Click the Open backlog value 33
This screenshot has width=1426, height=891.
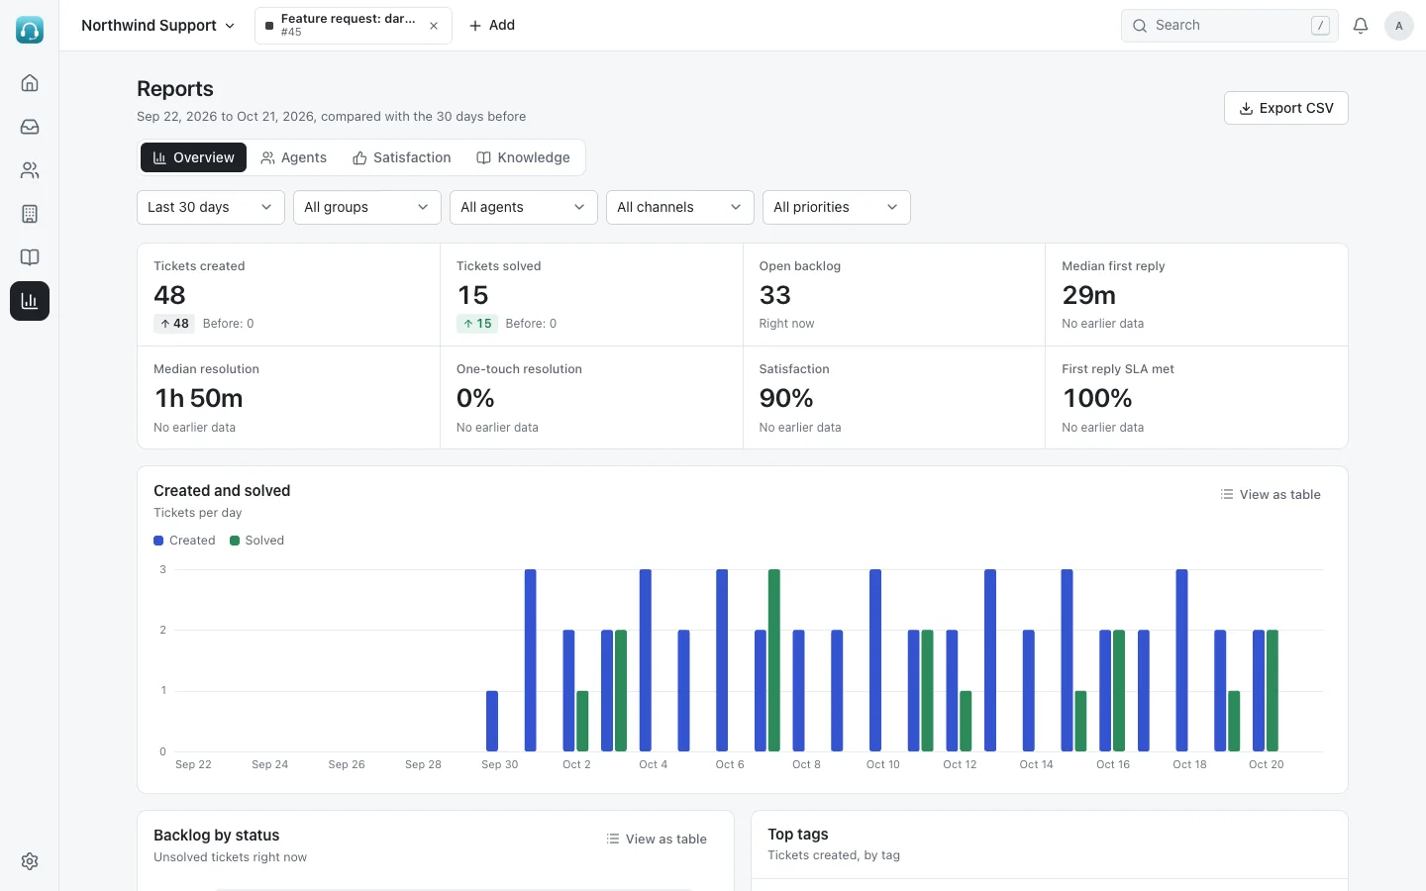(775, 295)
